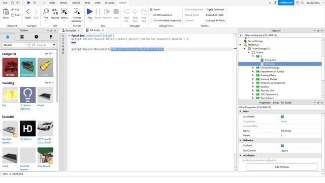
Task: Select On Unhandled Exceptions option
Action: coord(151,20)
